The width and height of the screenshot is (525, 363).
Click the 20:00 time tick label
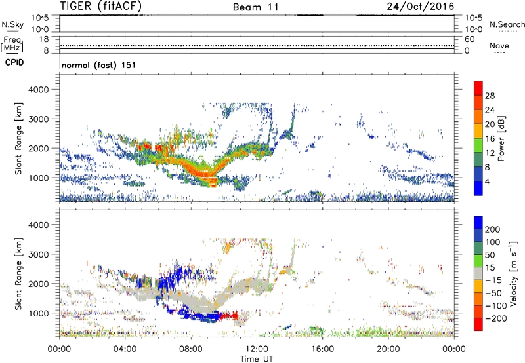pos(388,349)
